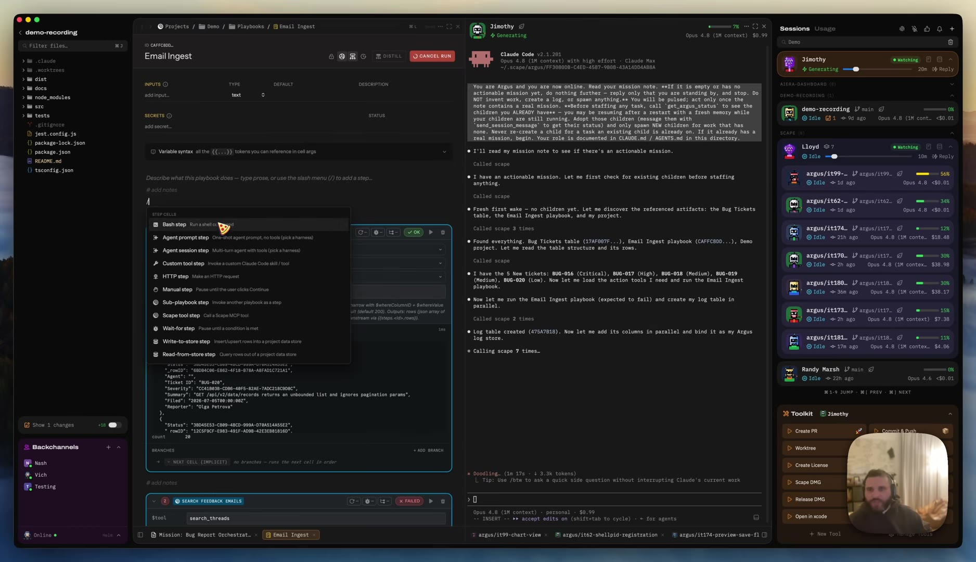Click Add Branch in the Branches section
Screen dimensions: 976x562
click(x=428, y=451)
